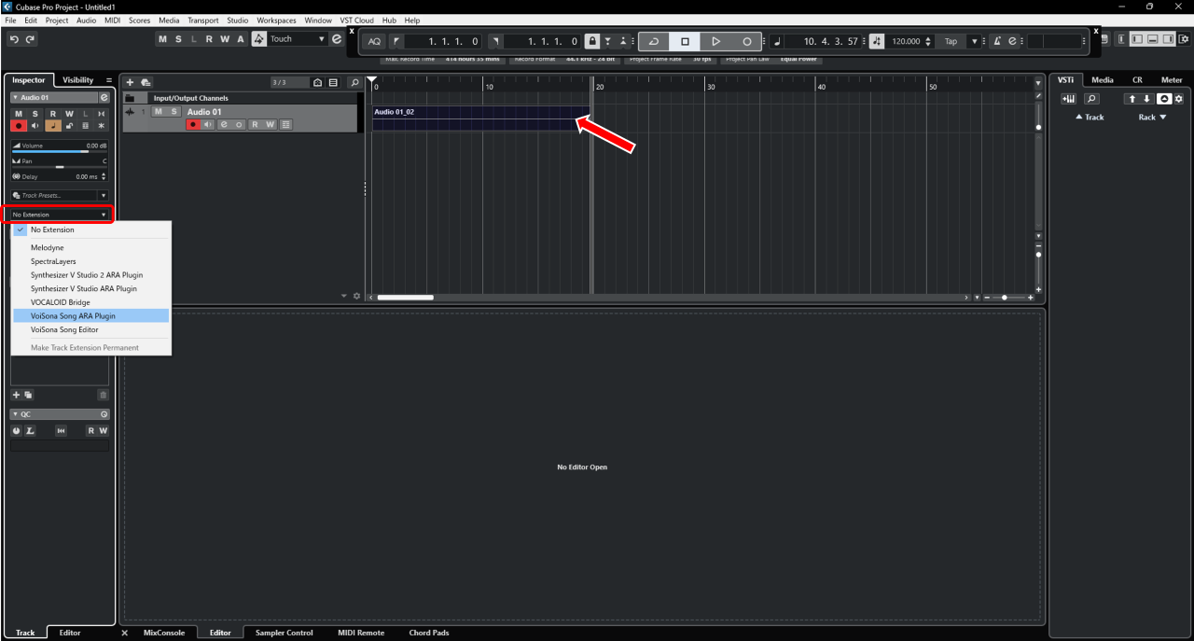
Task: Collapse the Audio 01 Inspector section header
Action: point(15,97)
